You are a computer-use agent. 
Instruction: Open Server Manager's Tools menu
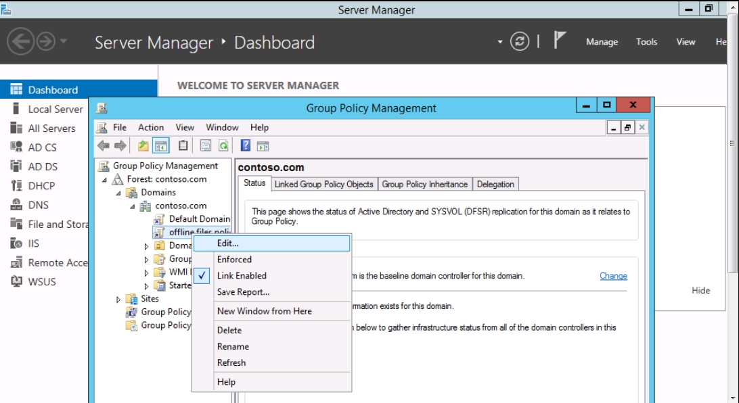click(647, 42)
